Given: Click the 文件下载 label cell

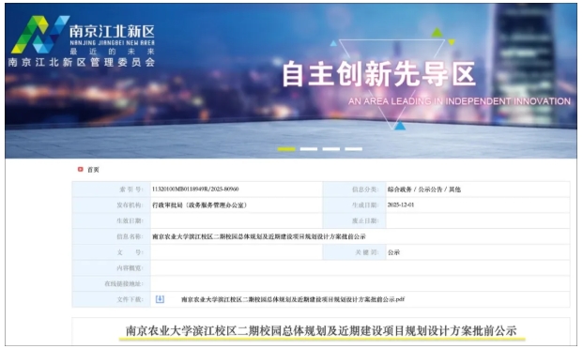Looking at the screenshot, I should 112,299.
